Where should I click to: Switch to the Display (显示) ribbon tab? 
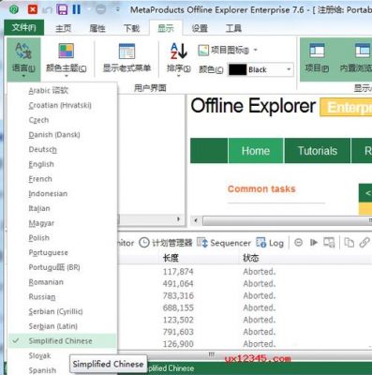(166, 28)
